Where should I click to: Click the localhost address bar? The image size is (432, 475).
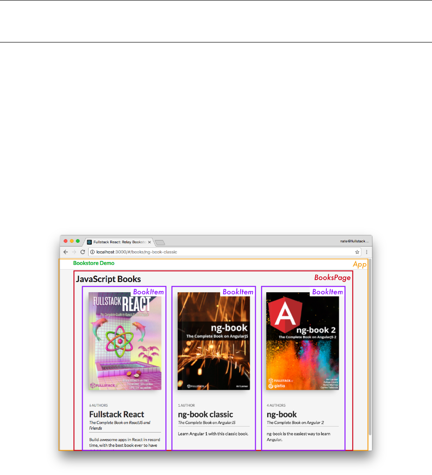click(x=224, y=252)
